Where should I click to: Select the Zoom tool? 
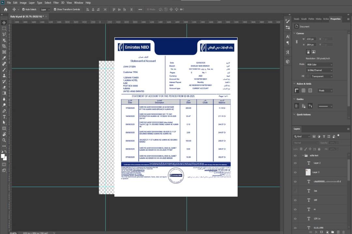point(4,140)
